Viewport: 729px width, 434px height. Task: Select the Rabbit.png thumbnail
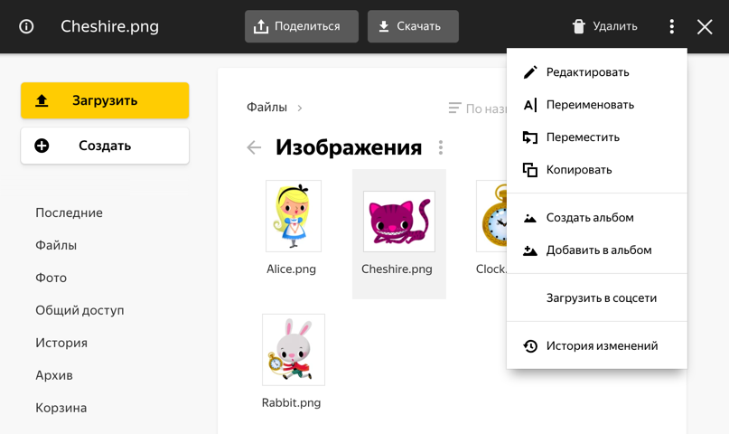pyautogui.click(x=294, y=350)
